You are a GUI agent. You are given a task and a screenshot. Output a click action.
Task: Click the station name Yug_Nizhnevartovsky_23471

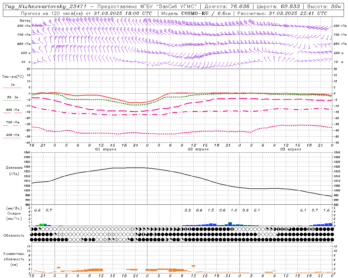(45, 7)
